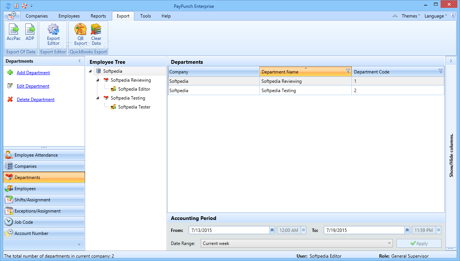460x261 pixels.
Task: Switch to the Companies ribbon tab
Action: click(x=37, y=16)
